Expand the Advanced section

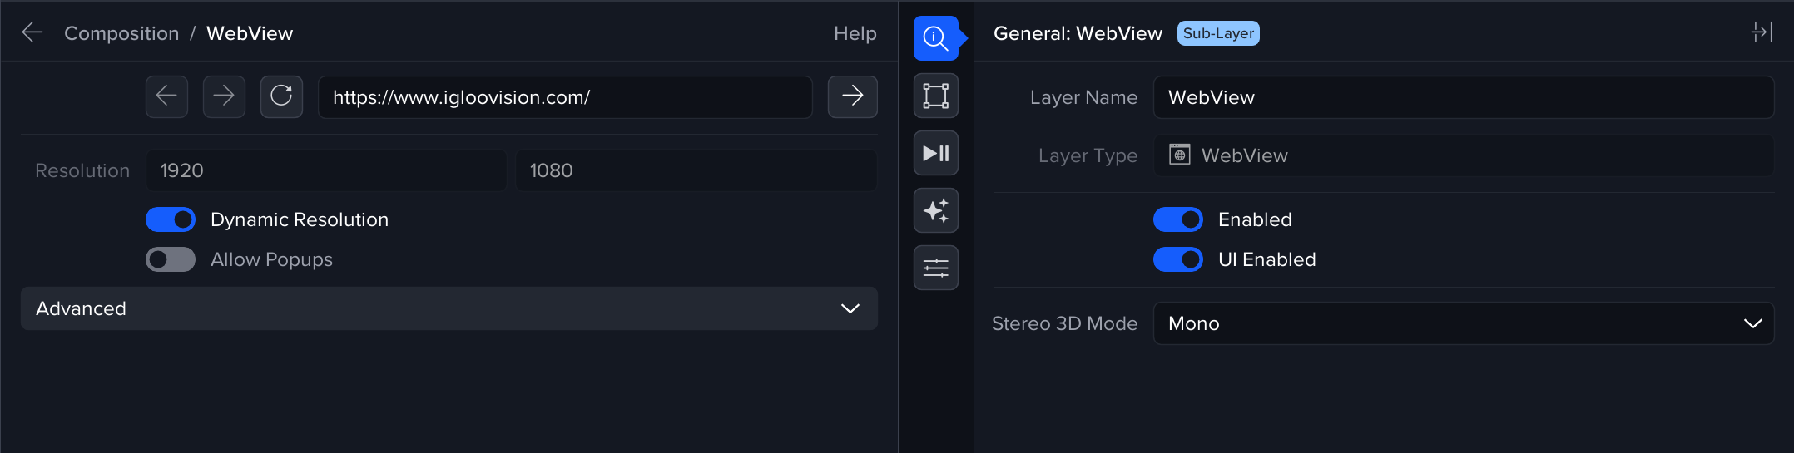click(x=448, y=308)
